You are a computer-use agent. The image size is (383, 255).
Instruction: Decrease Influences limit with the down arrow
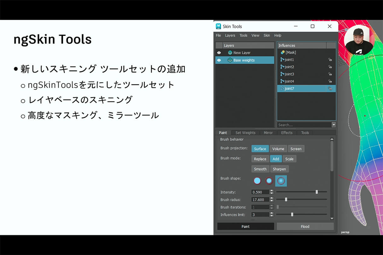[x=272, y=216]
